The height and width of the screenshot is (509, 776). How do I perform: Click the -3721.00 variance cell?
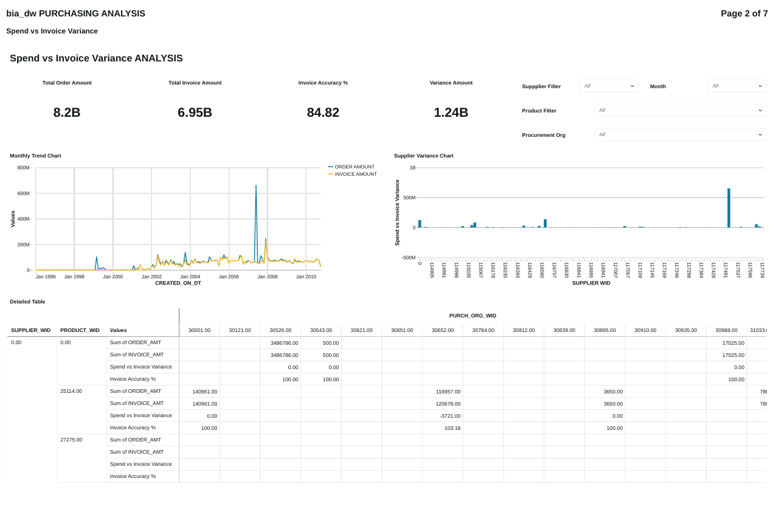point(449,416)
